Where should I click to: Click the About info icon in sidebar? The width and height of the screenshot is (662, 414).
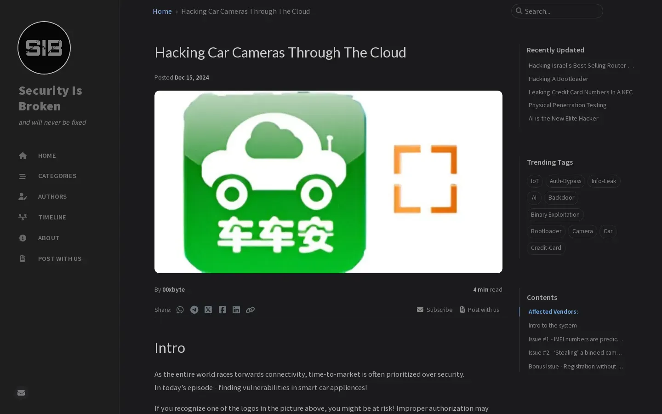(23, 238)
